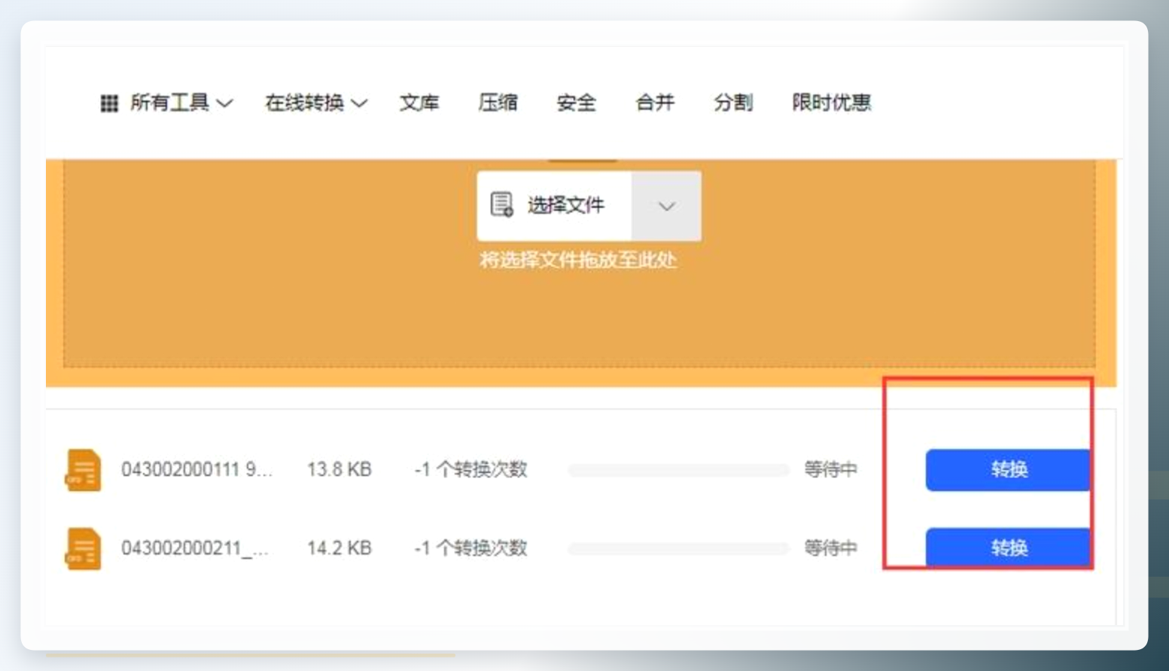Expand the 所有工具 chevron arrow
The height and width of the screenshot is (671, 1169).
pos(224,103)
